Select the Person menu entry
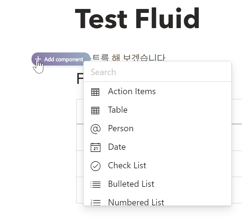Screen dimensions: 242x218 tap(121, 128)
